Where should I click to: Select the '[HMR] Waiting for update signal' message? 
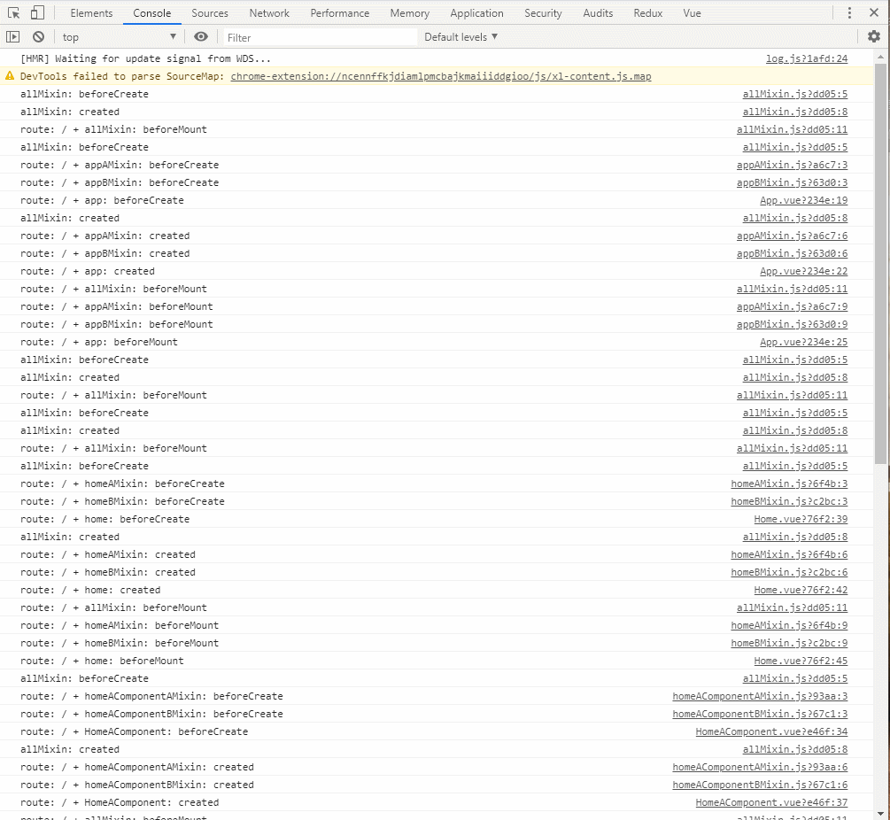145,58
